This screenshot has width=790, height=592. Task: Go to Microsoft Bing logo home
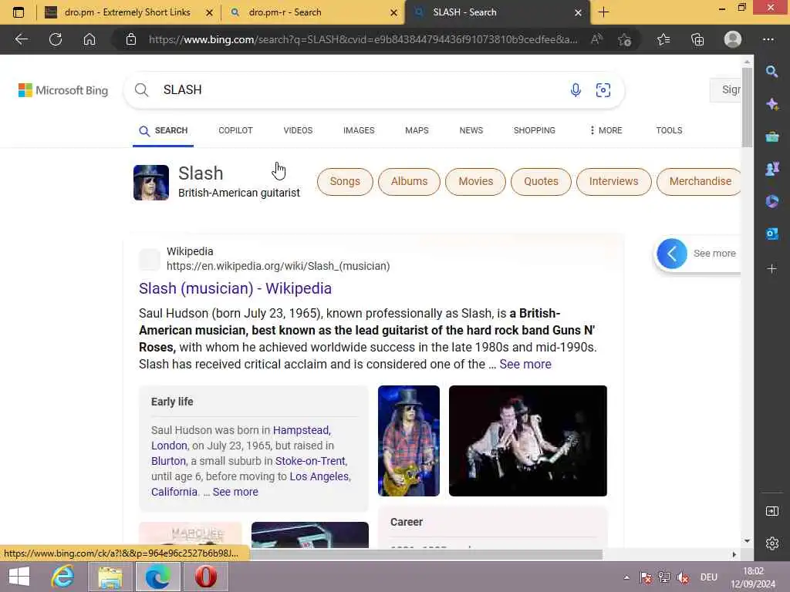point(63,91)
